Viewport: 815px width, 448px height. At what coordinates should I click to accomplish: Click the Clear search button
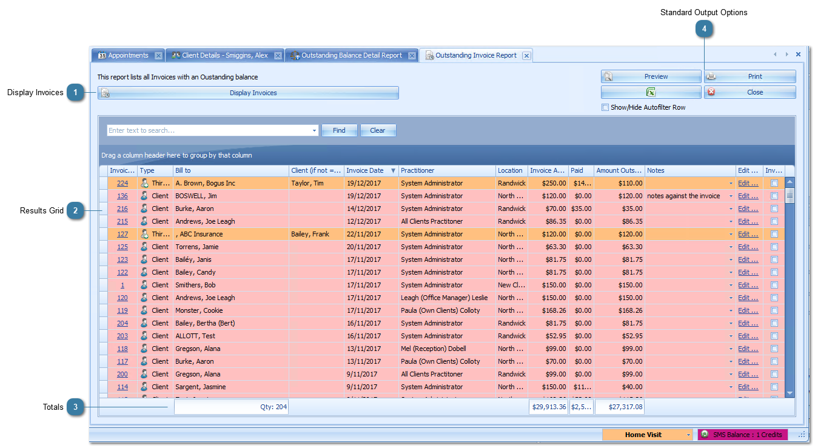click(378, 130)
